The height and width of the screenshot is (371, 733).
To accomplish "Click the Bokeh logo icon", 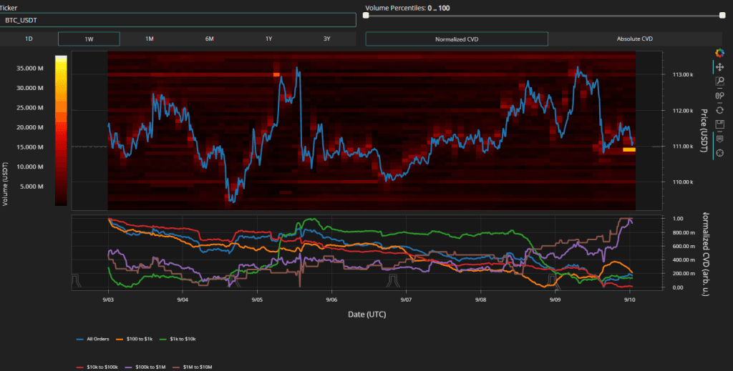I will click(x=719, y=53).
